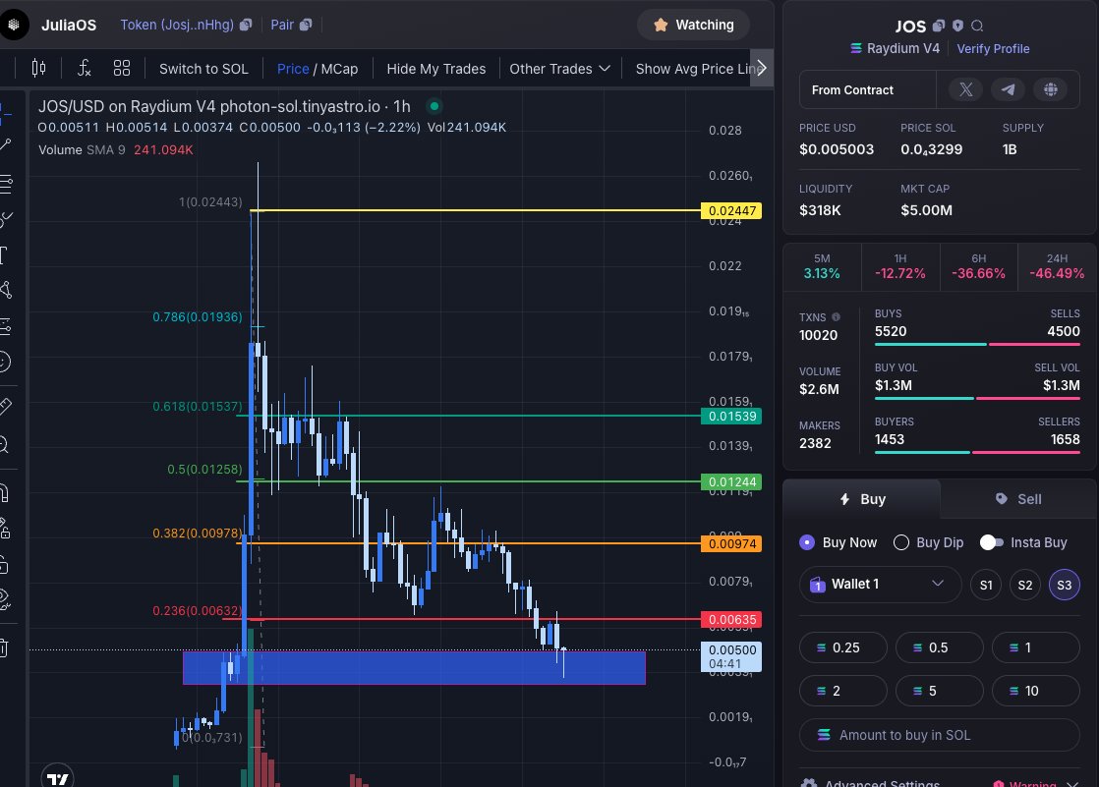Select the 5M timeframe stats tab

pos(822,266)
